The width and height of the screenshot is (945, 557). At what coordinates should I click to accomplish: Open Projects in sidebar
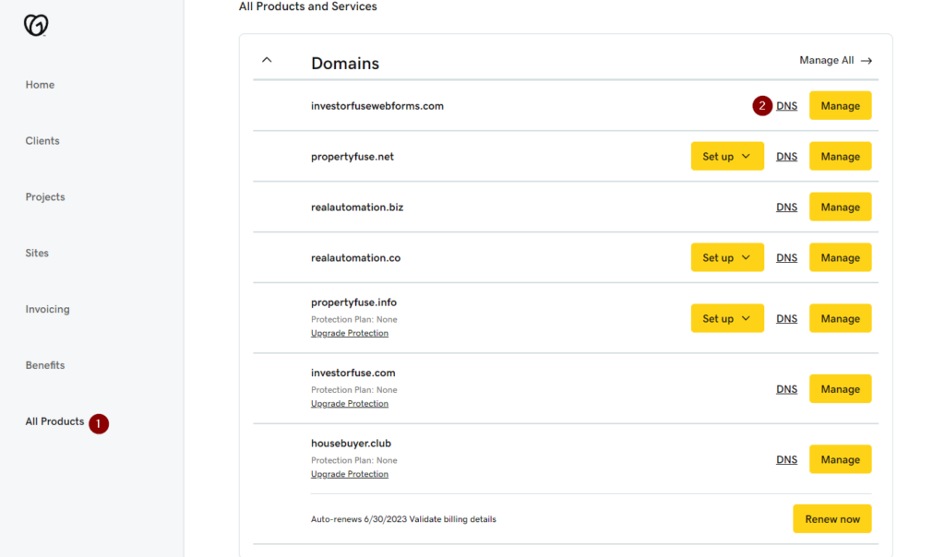tap(45, 197)
